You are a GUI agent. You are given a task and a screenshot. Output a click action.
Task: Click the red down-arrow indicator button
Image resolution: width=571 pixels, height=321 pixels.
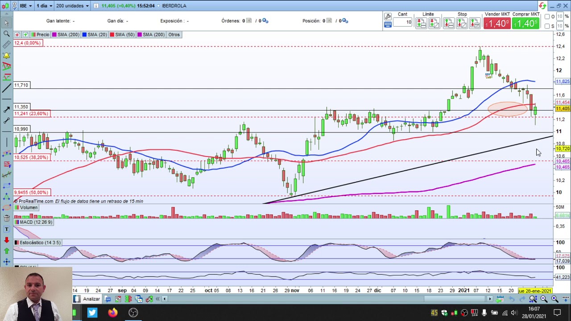pyautogui.click(x=17, y=34)
